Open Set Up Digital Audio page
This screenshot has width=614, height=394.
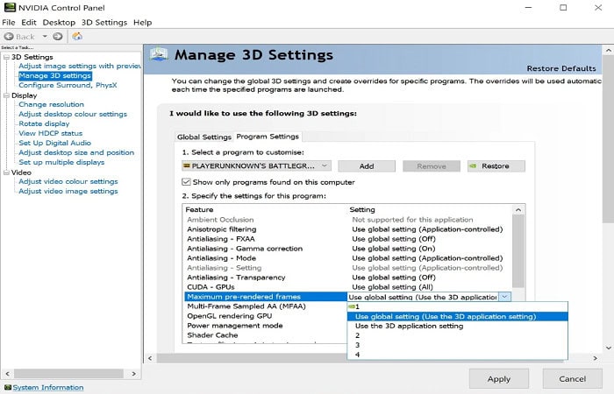pyautogui.click(x=54, y=143)
